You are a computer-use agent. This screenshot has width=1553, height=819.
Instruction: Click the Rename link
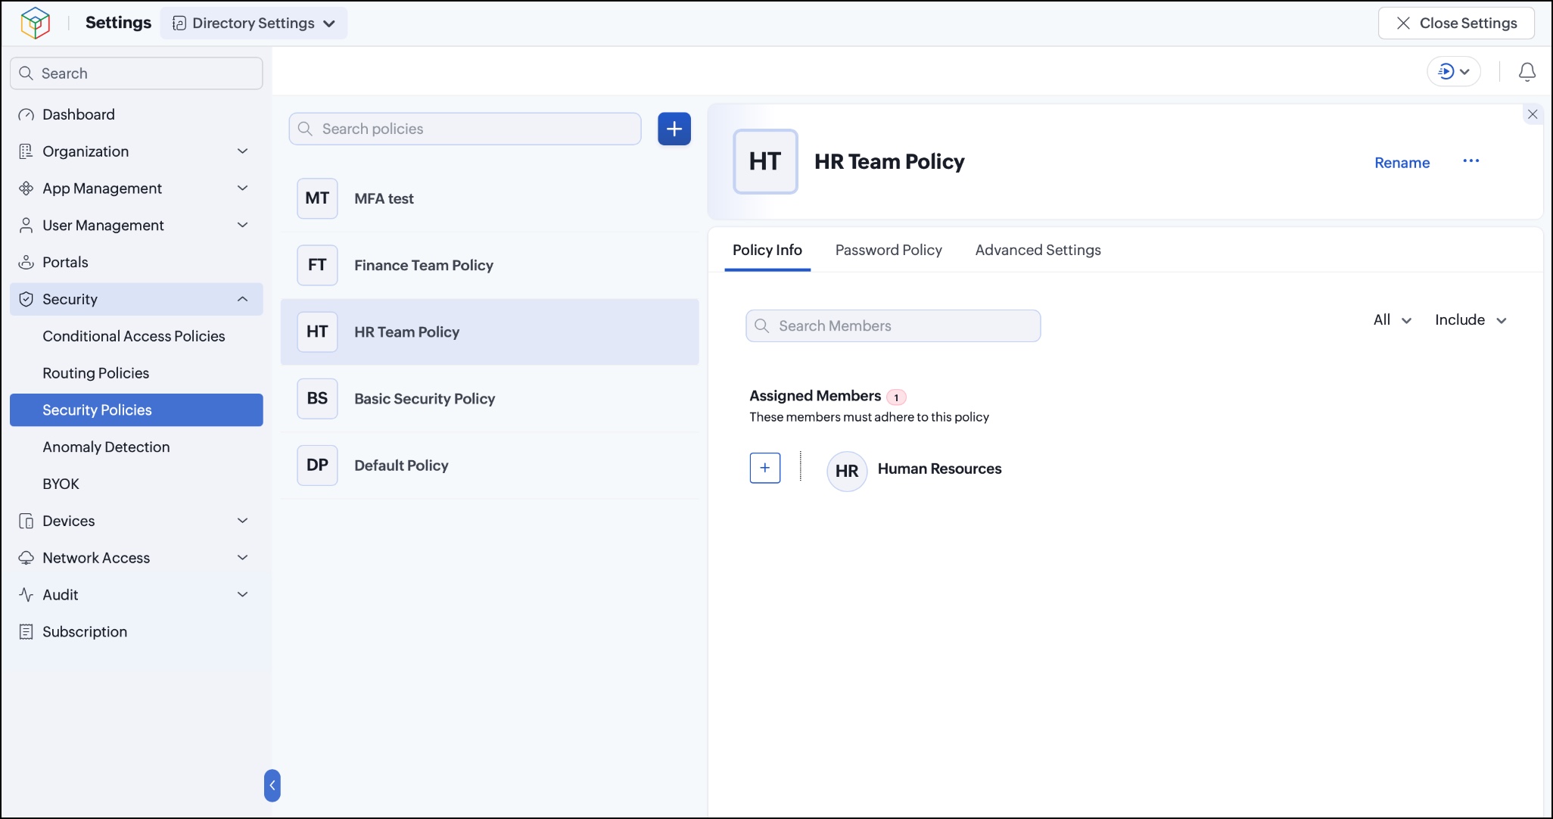[x=1402, y=163]
